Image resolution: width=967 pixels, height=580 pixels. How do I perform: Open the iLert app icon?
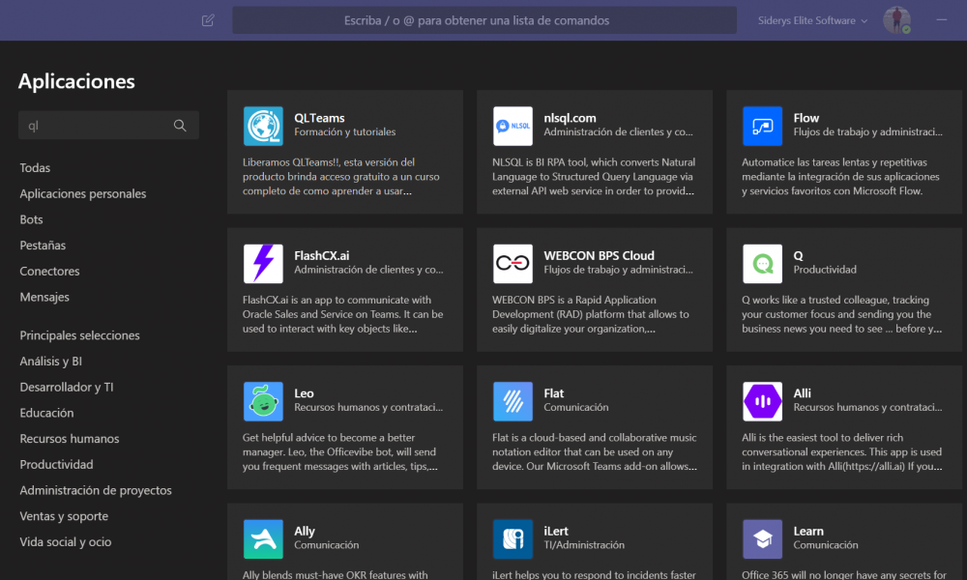pyautogui.click(x=513, y=538)
